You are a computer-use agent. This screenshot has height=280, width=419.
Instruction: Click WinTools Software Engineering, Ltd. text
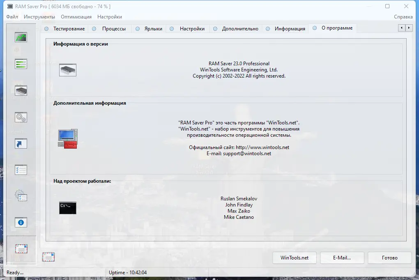(x=239, y=70)
